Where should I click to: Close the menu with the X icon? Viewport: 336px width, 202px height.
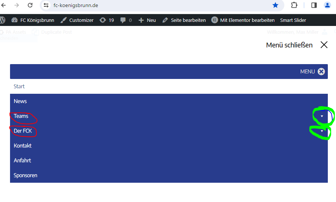(x=324, y=45)
